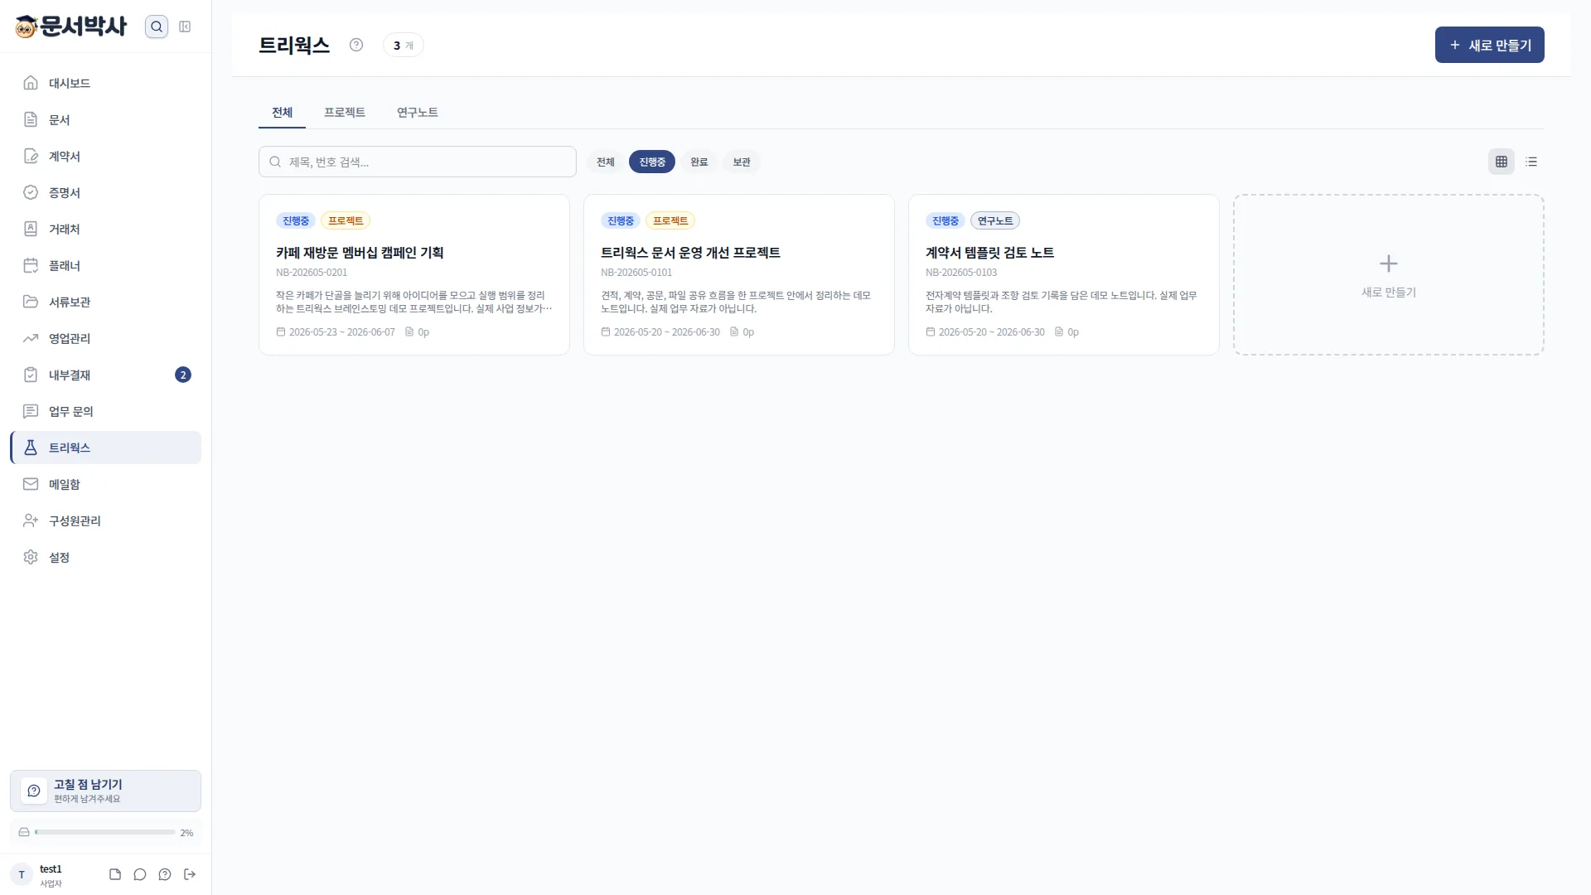Click the storage usage bar showing 2%
Viewport: 1591px width, 895px height.
105,832
